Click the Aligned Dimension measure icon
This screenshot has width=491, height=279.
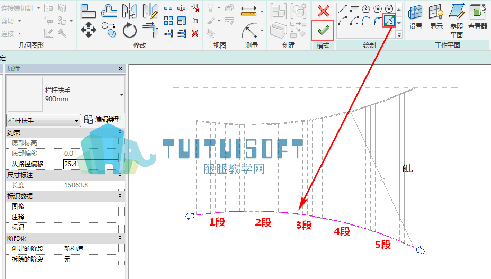tap(248, 11)
